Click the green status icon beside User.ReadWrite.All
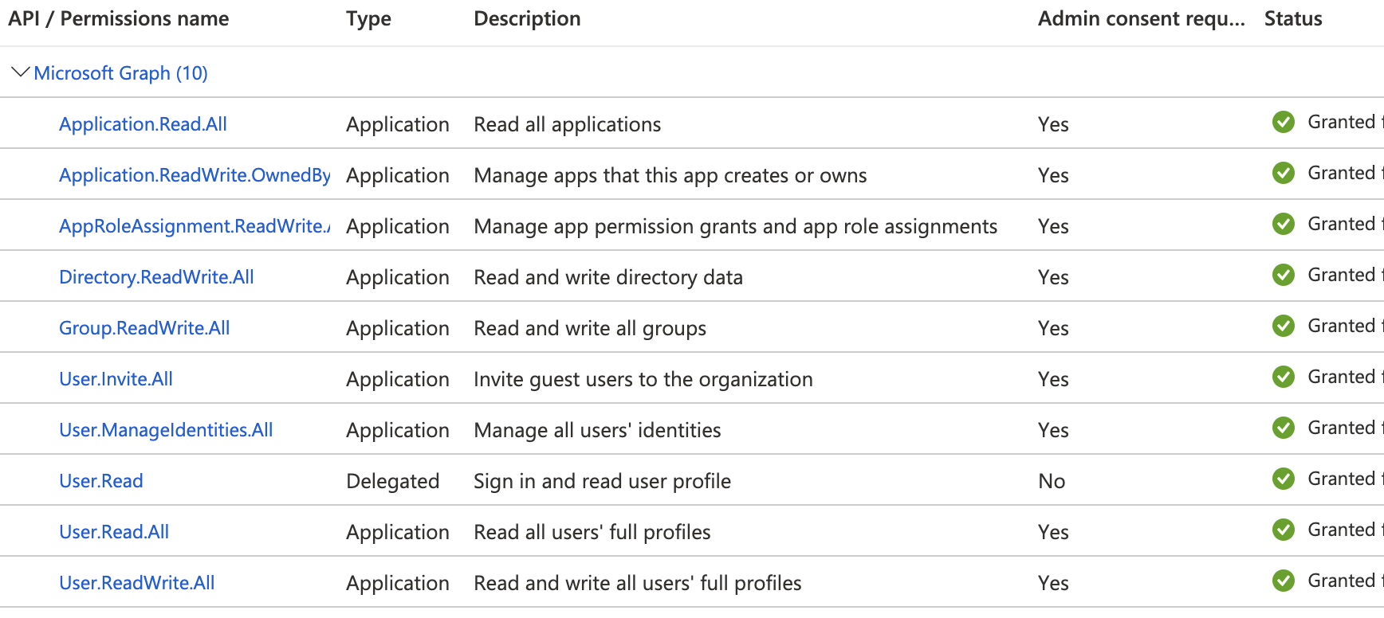Image resolution: width=1384 pixels, height=618 pixels. pyautogui.click(x=1284, y=581)
